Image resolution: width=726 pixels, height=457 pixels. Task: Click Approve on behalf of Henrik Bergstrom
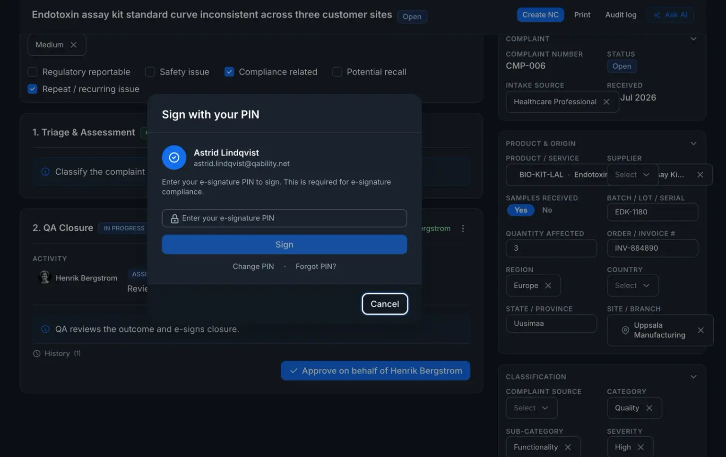tap(375, 371)
